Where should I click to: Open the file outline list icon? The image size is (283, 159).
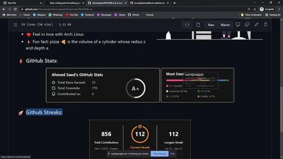pyautogui.click(x=15, y=25)
